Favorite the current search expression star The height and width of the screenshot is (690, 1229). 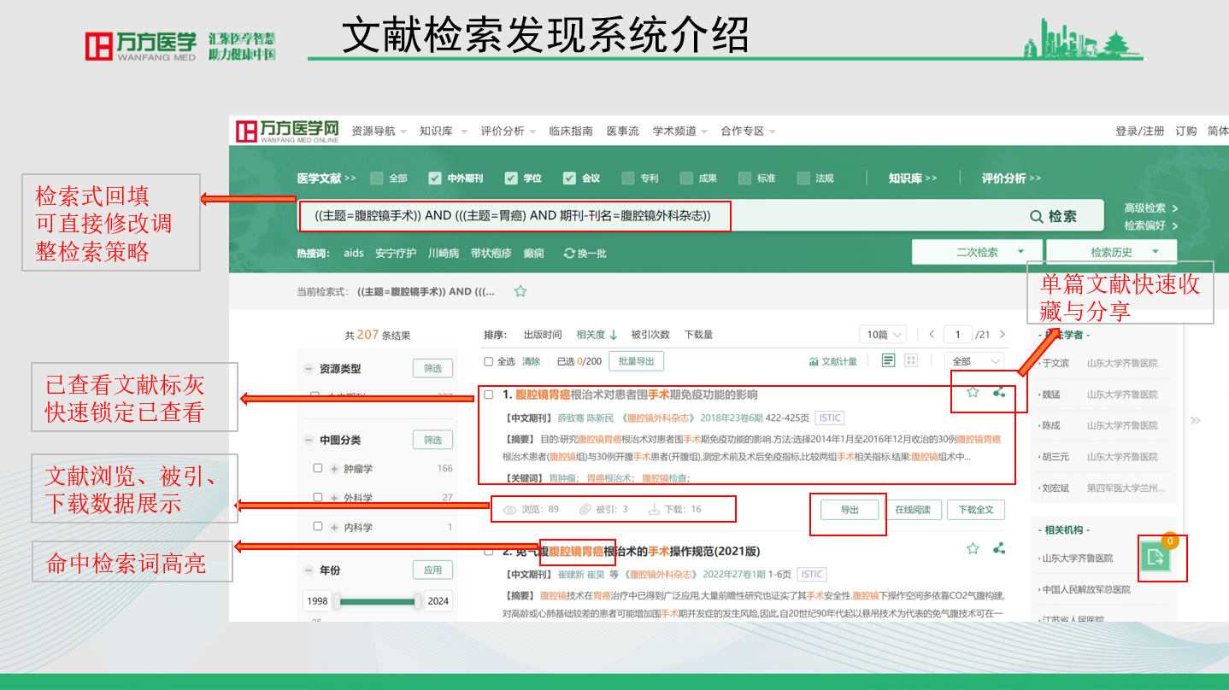pyautogui.click(x=520, y=291)
